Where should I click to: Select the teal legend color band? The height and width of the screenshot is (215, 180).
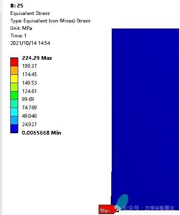coord(14,104)
